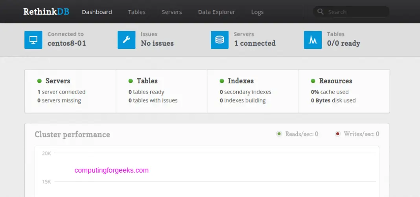The image size is (420, 197).
Task: Click the Indexes panel heading
Action: (240, 81)
